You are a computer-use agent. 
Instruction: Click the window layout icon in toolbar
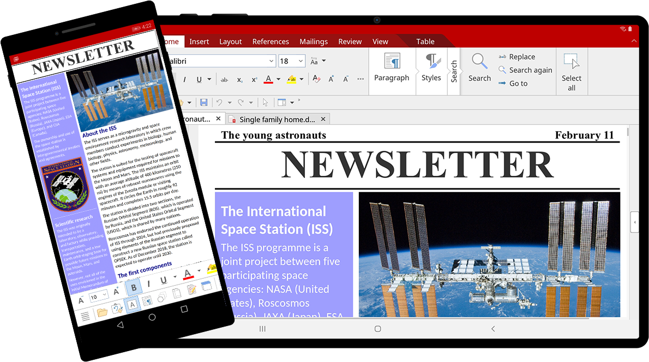[x=282, y=102]
